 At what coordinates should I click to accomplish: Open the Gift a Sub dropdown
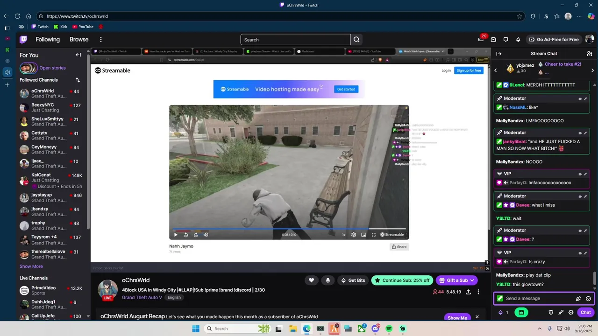[x=456, y=280]
